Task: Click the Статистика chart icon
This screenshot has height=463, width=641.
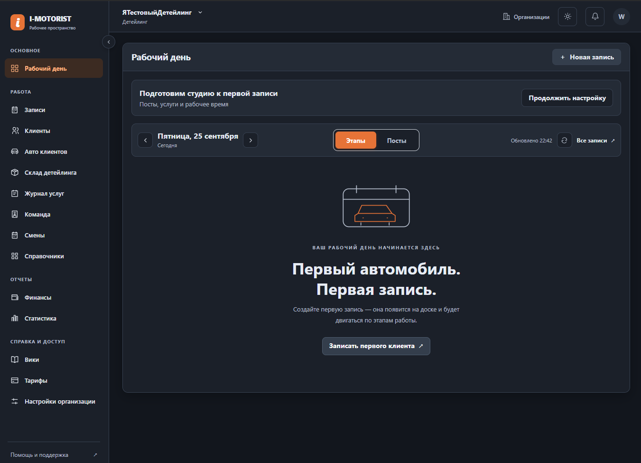Action: point(15,319)
